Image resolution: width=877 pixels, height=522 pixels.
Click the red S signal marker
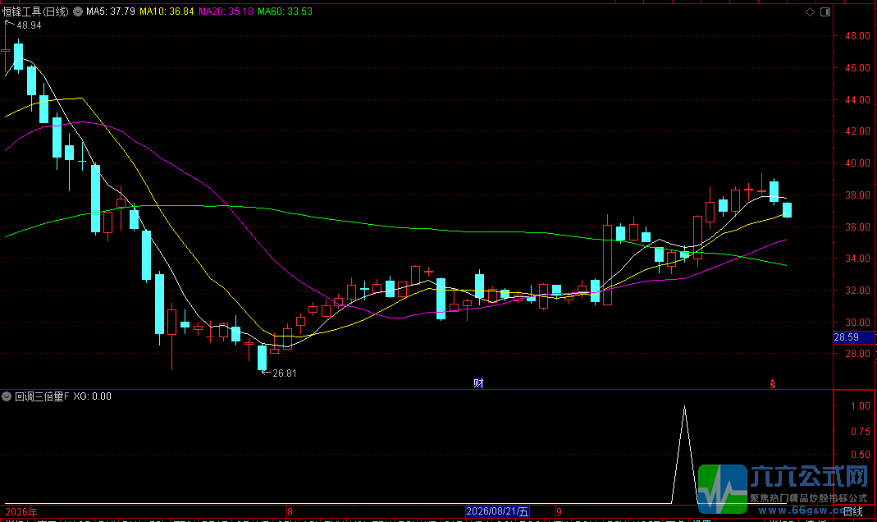click(x=773, y=384)
